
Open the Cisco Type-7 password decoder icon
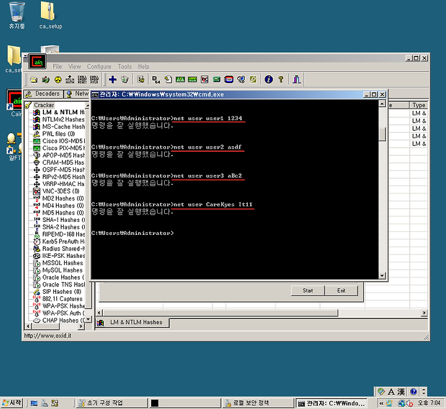pyautogui.click(x=180, y=80)
